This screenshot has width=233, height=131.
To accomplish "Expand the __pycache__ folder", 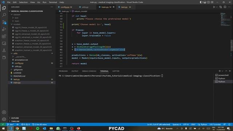I will (x=20, y=57).
